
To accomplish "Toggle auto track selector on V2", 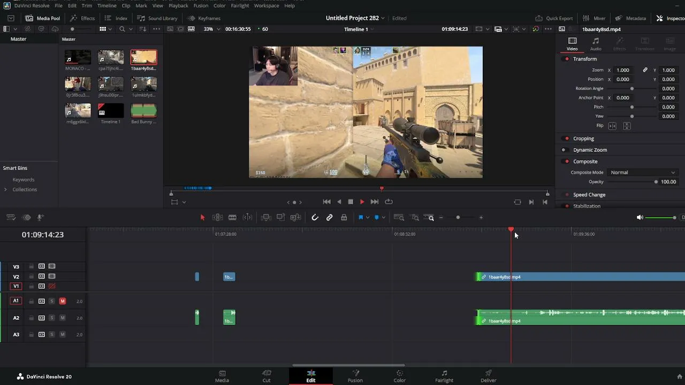I will 41,276.
